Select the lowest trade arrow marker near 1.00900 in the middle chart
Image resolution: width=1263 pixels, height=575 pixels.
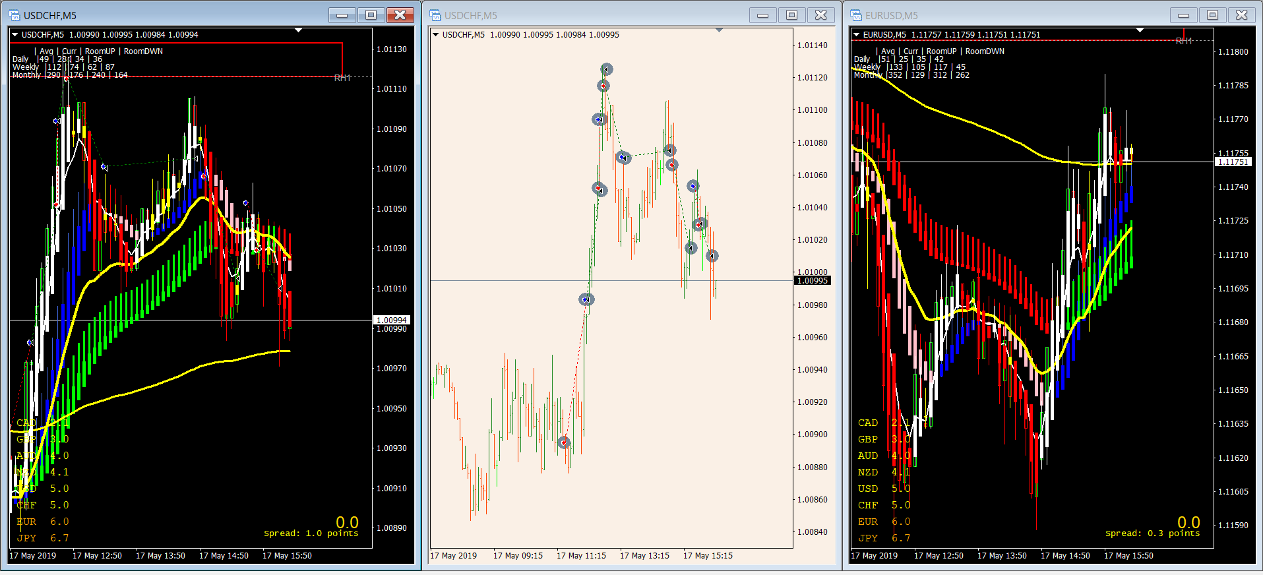564,442
